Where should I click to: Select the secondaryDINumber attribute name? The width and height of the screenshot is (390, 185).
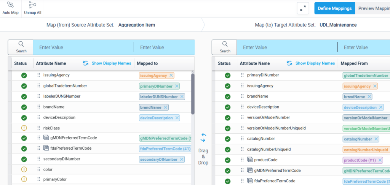pos(62,159)
